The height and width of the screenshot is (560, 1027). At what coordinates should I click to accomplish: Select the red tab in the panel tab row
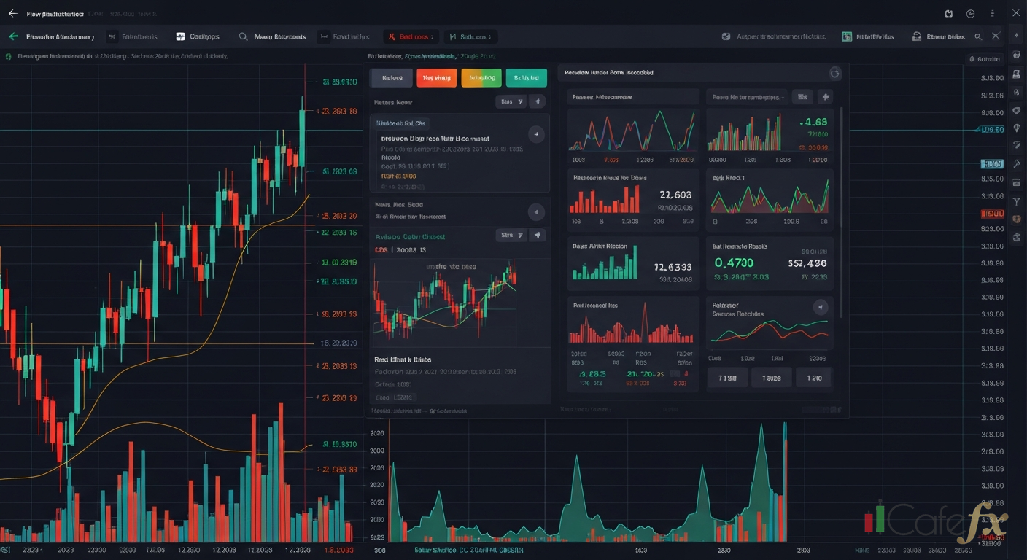[x=436, y=78]
